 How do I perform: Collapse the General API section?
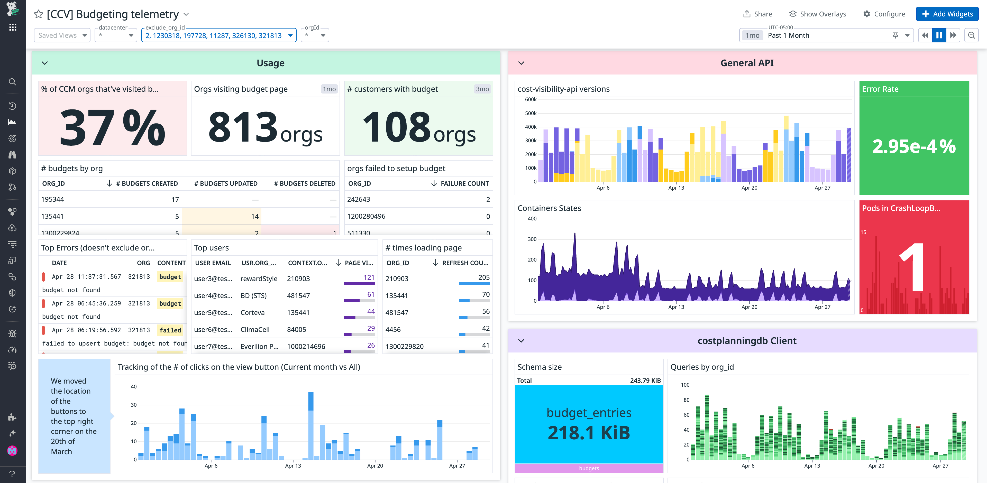(521, 63)
